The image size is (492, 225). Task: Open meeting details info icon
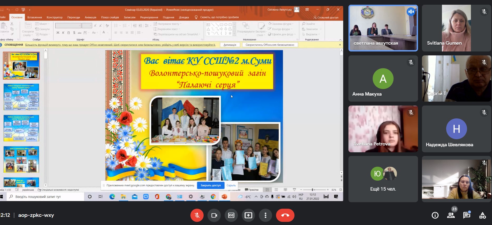pyautogui.click(x=435, y=215)
